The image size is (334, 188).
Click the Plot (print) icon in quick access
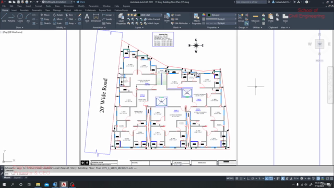[27, 2]
